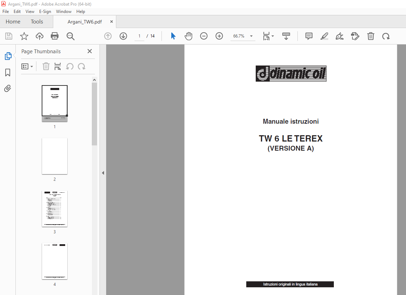Click the Save file icon
This screenshot has height=295, width=406.
(x=9, y=36)
